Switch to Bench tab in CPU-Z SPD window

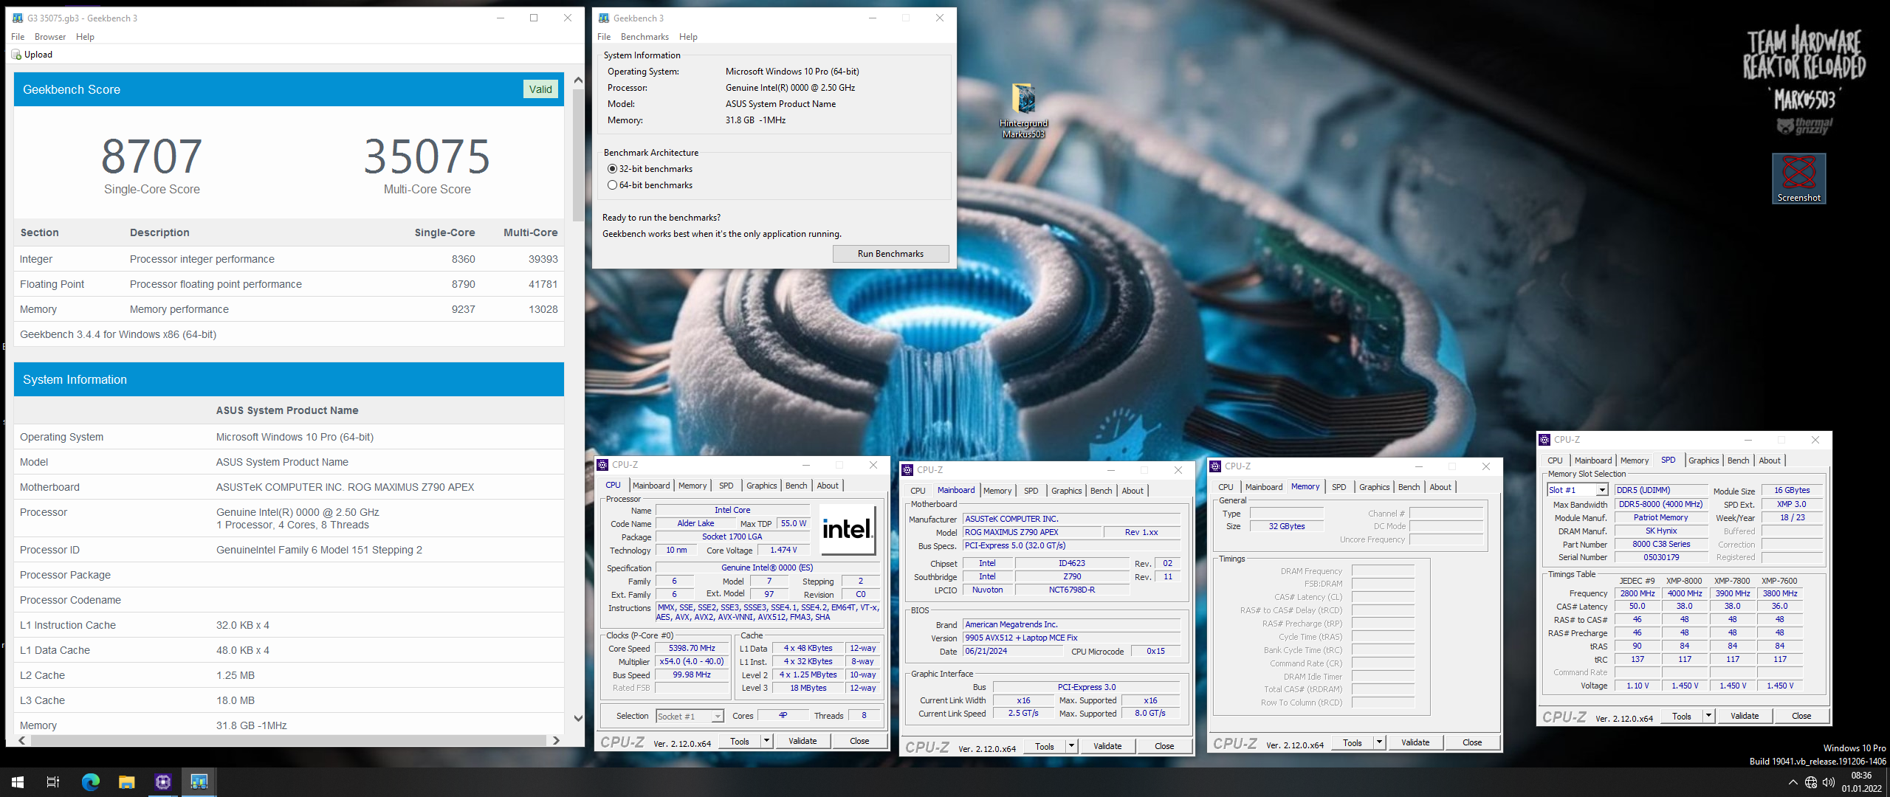coord(1738,460)
